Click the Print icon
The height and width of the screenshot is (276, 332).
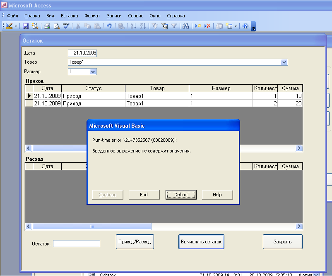click(47, 26)
